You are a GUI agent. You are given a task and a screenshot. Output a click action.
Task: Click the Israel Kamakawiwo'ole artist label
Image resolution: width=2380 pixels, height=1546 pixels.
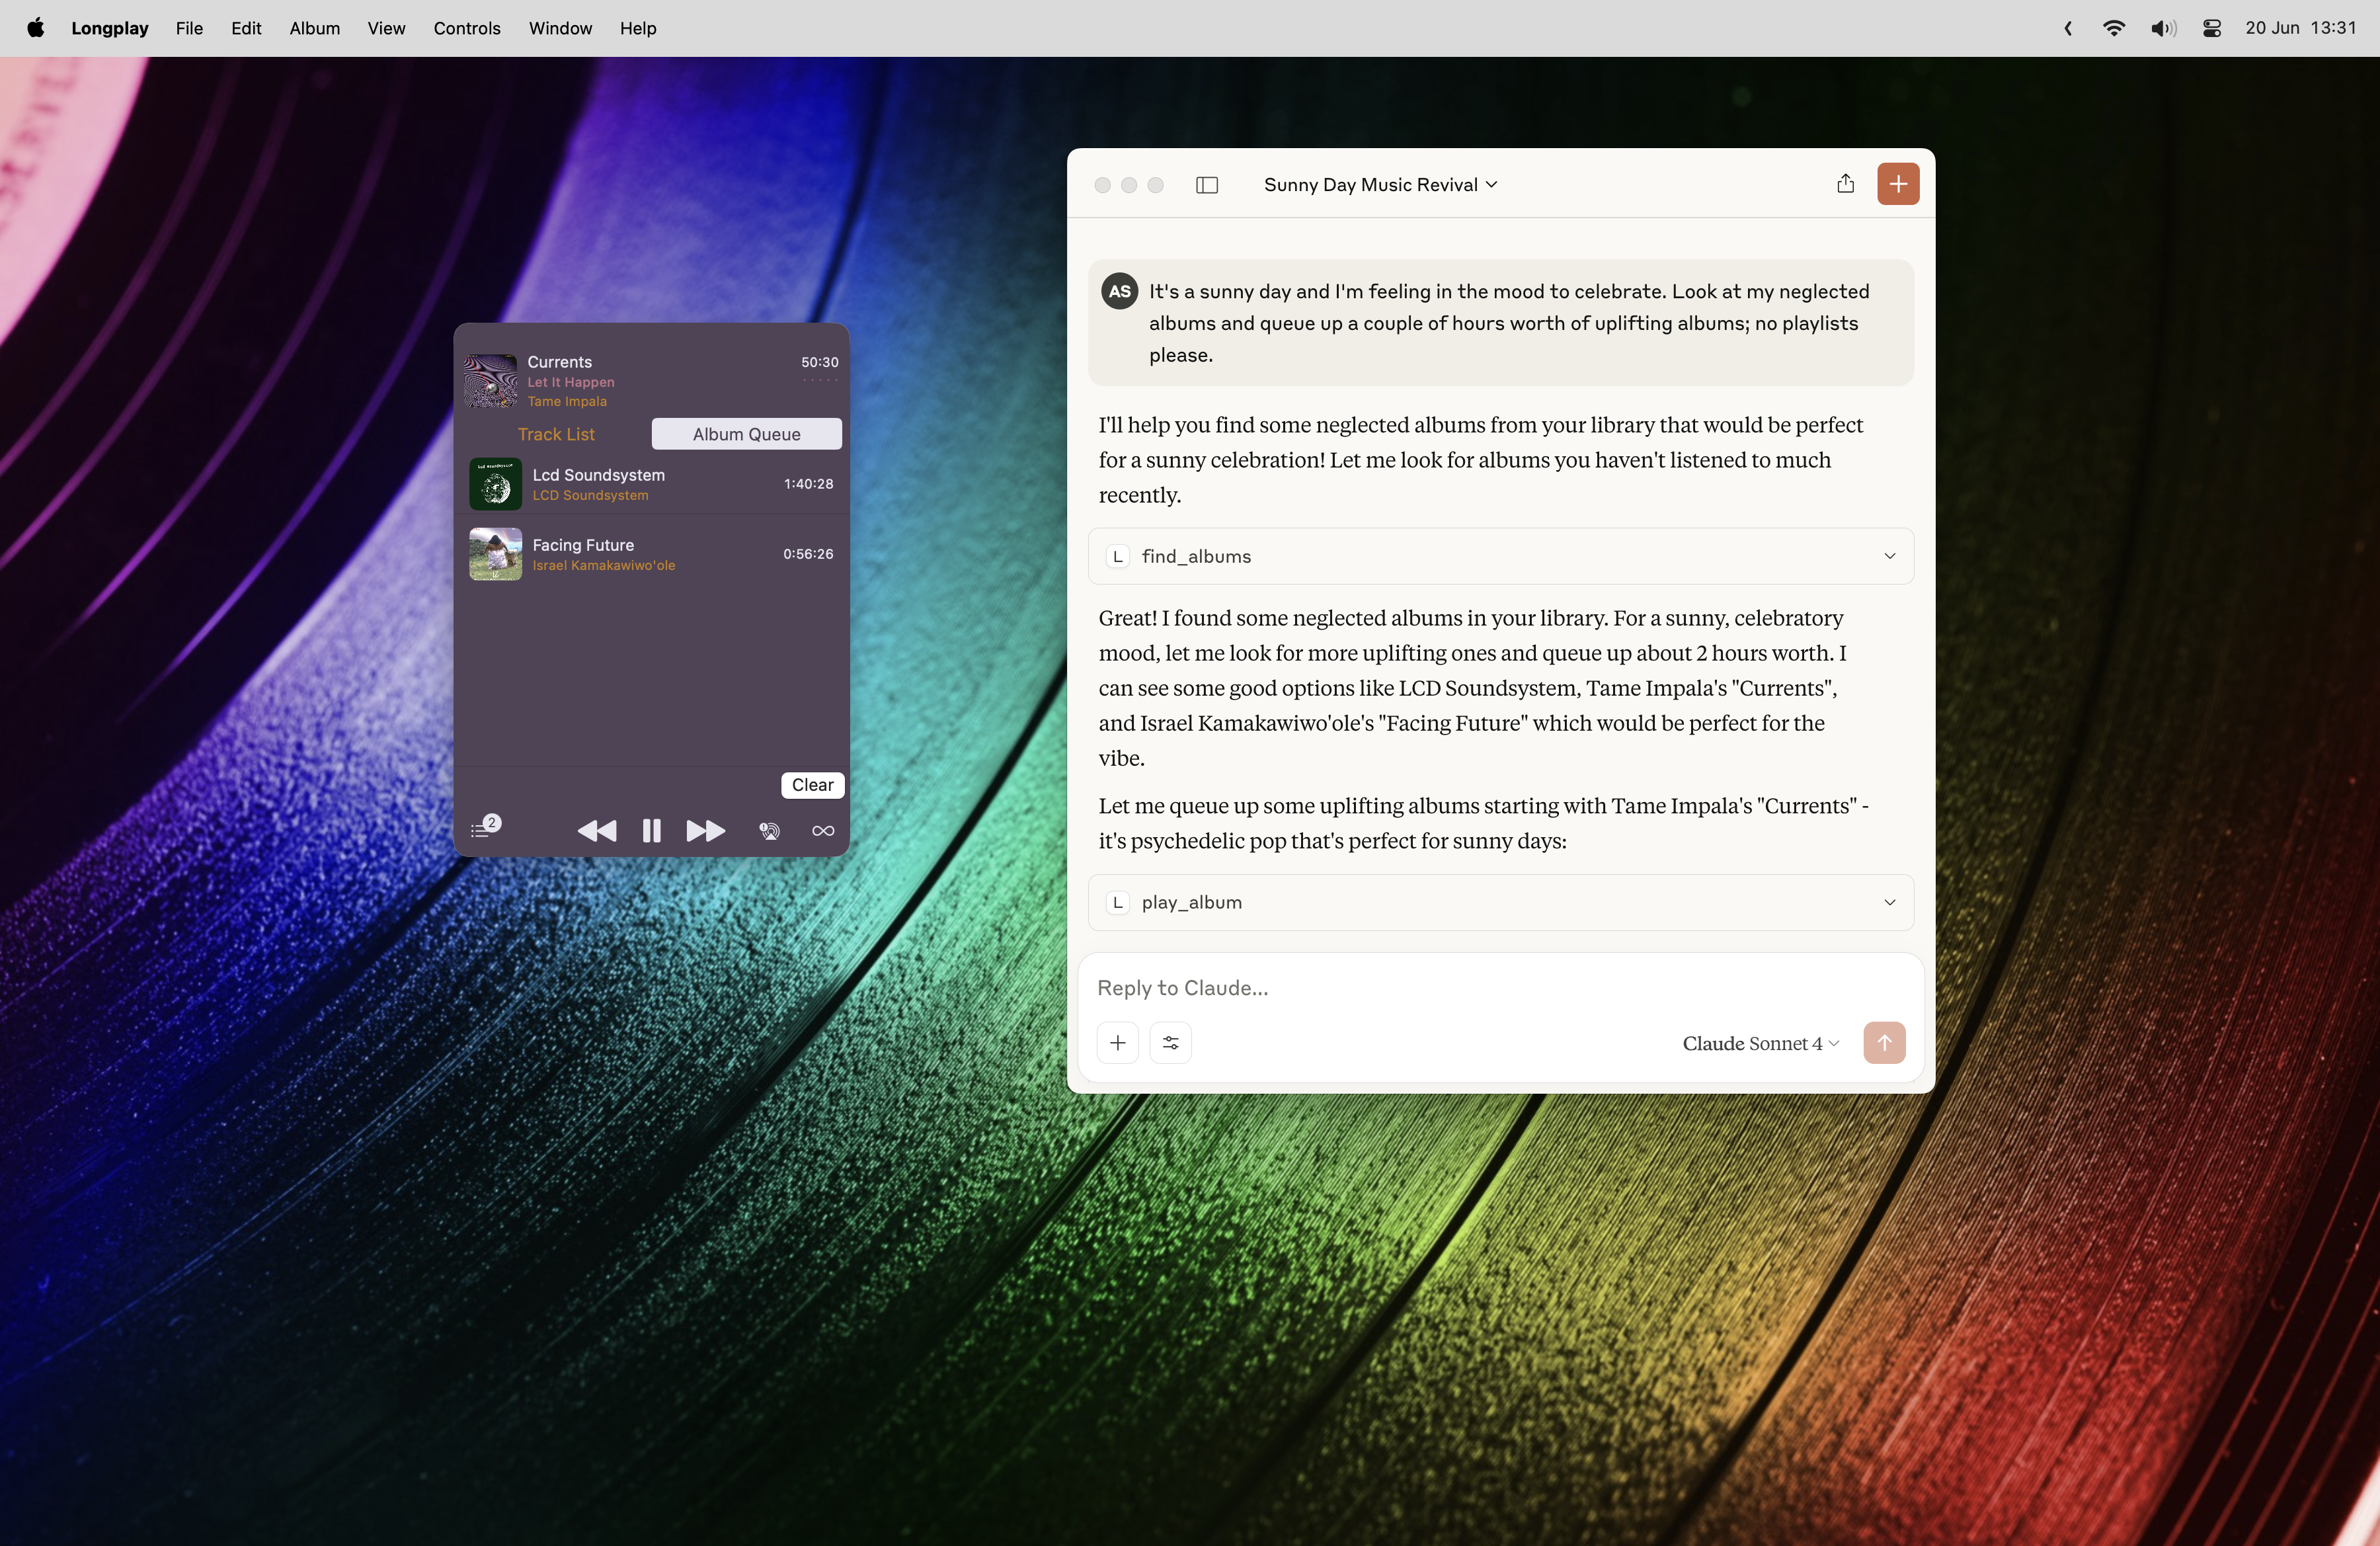604,565
